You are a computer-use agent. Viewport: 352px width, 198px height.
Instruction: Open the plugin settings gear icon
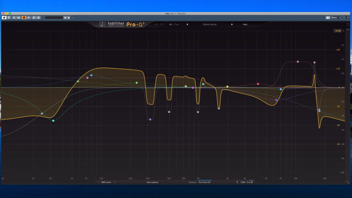[38, 18]
